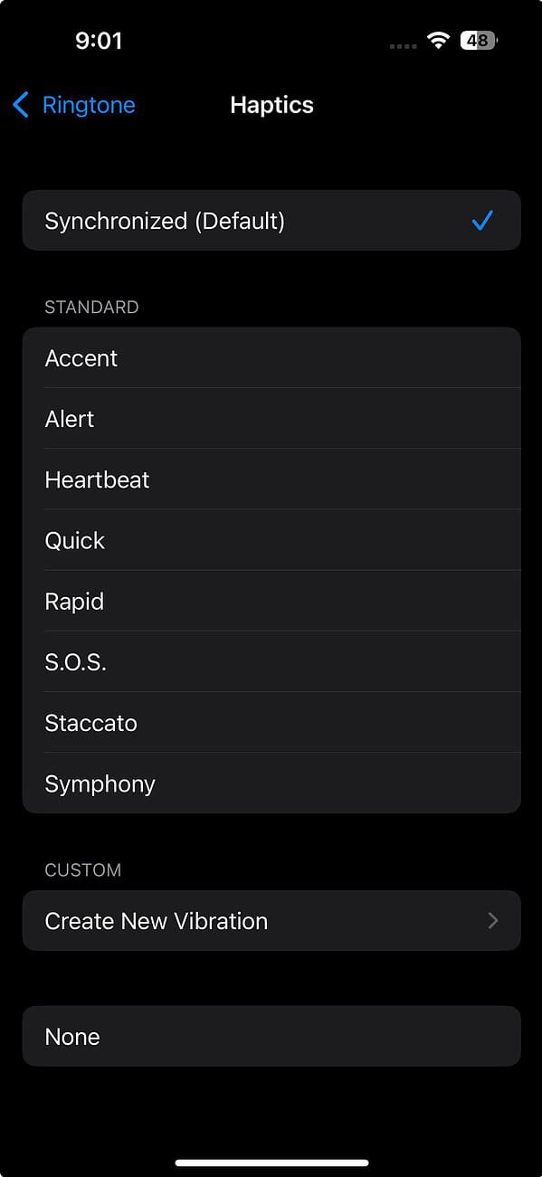The image size is (542, 1177).
Task: Tap the STANDARD section header
Action: click(x=91, y=307)
